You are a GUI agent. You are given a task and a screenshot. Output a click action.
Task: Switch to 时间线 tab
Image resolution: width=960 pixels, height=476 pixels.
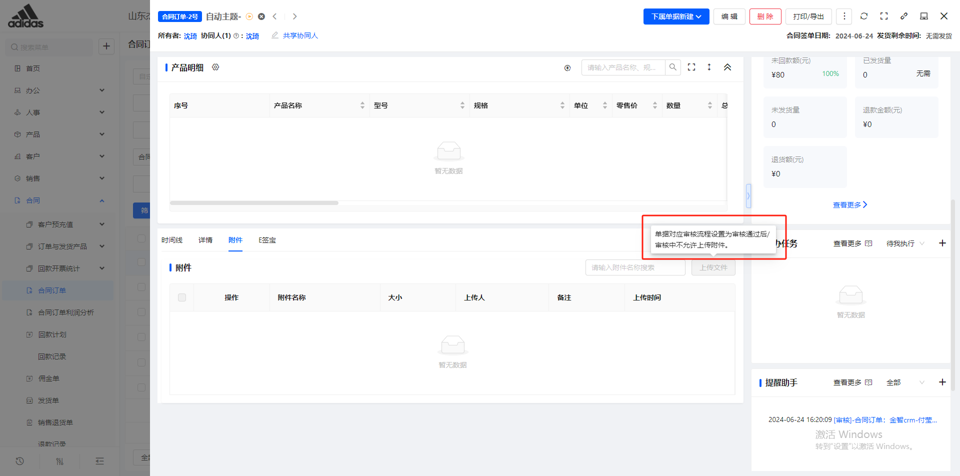point(172,240)
